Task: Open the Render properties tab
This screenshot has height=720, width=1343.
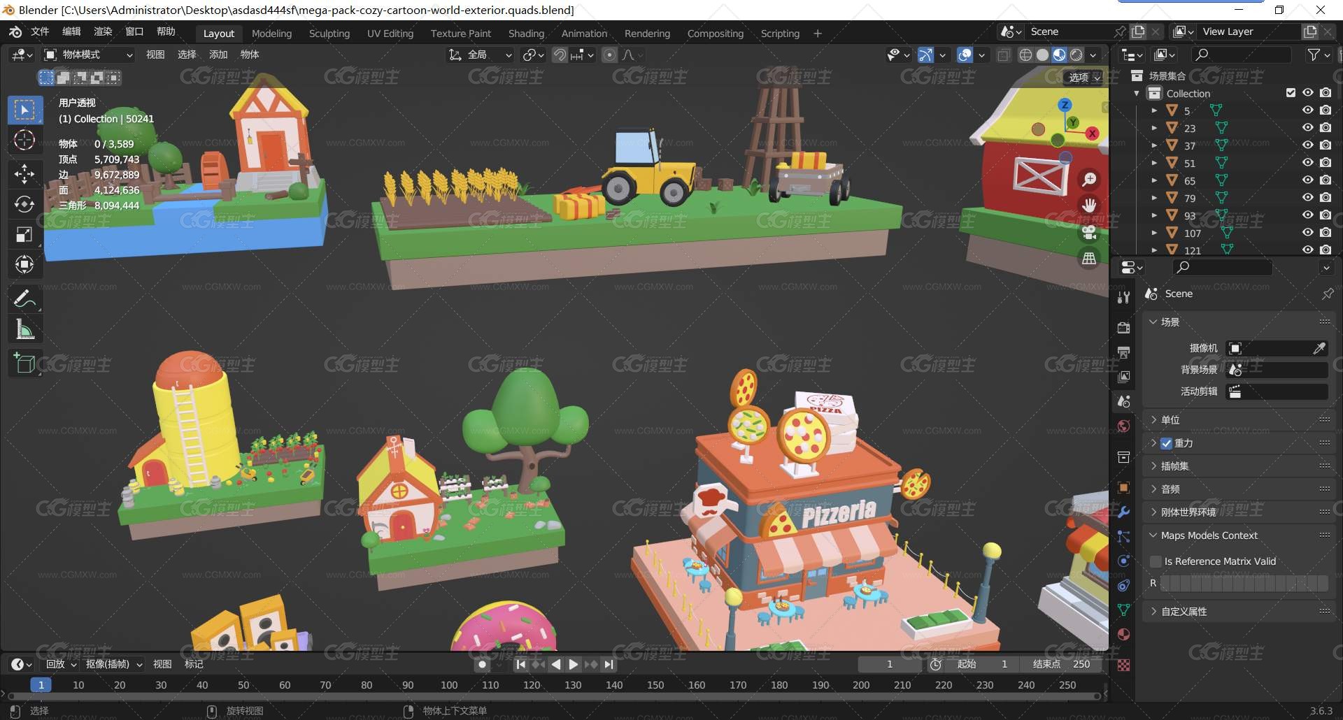Action: tap(1124, 328)
